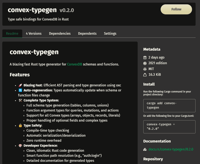Click the refresh emoji beside Auto-regeneration
Image resolution: width=200 pixels, height=164 pixels.
[20, 90]
